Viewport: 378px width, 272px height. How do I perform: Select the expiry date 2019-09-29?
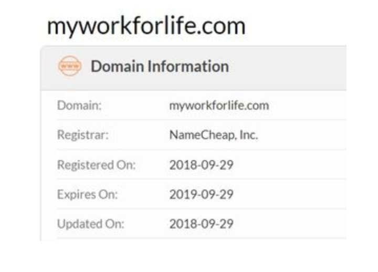(201, 194)
